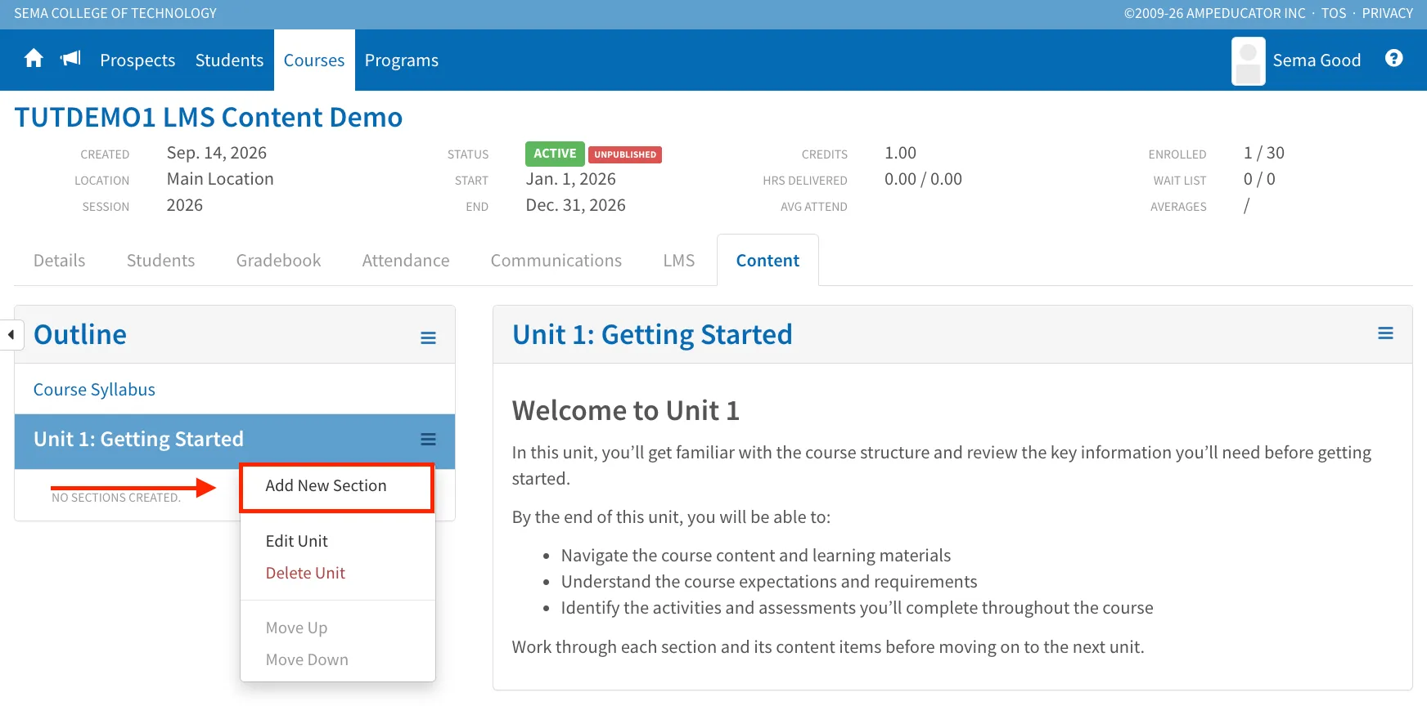Click the TUTDEMO1 LMS Content Demo title
Image resolution: width=1427 pixels, height=706 pixels.
209,118
